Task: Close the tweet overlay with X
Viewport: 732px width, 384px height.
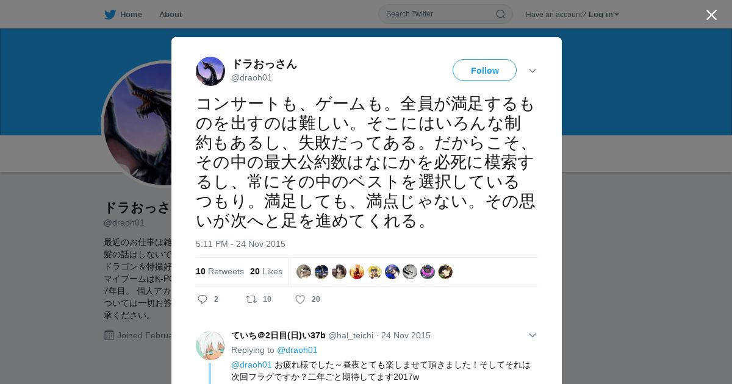Action: coord(711,15)
